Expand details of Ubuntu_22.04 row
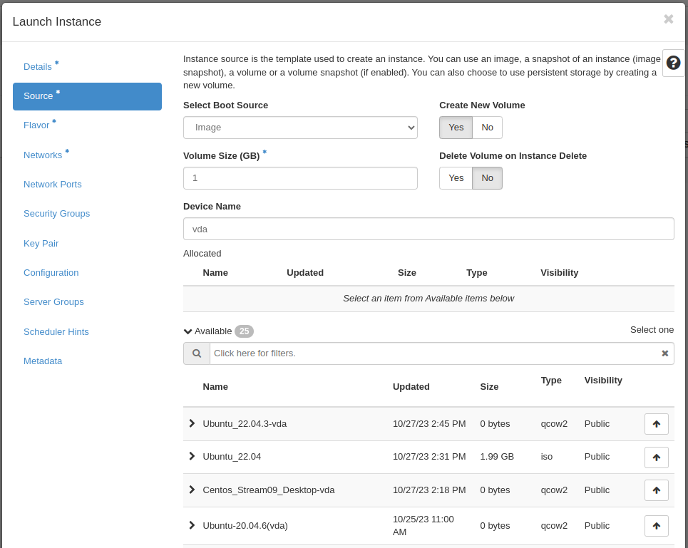 point(192,456)
